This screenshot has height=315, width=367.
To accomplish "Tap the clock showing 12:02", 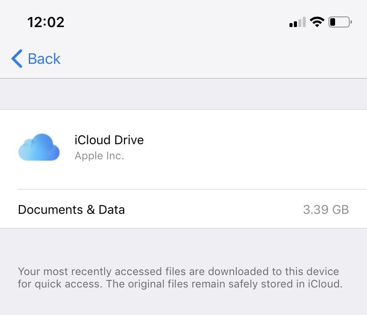I will [46, 22].
